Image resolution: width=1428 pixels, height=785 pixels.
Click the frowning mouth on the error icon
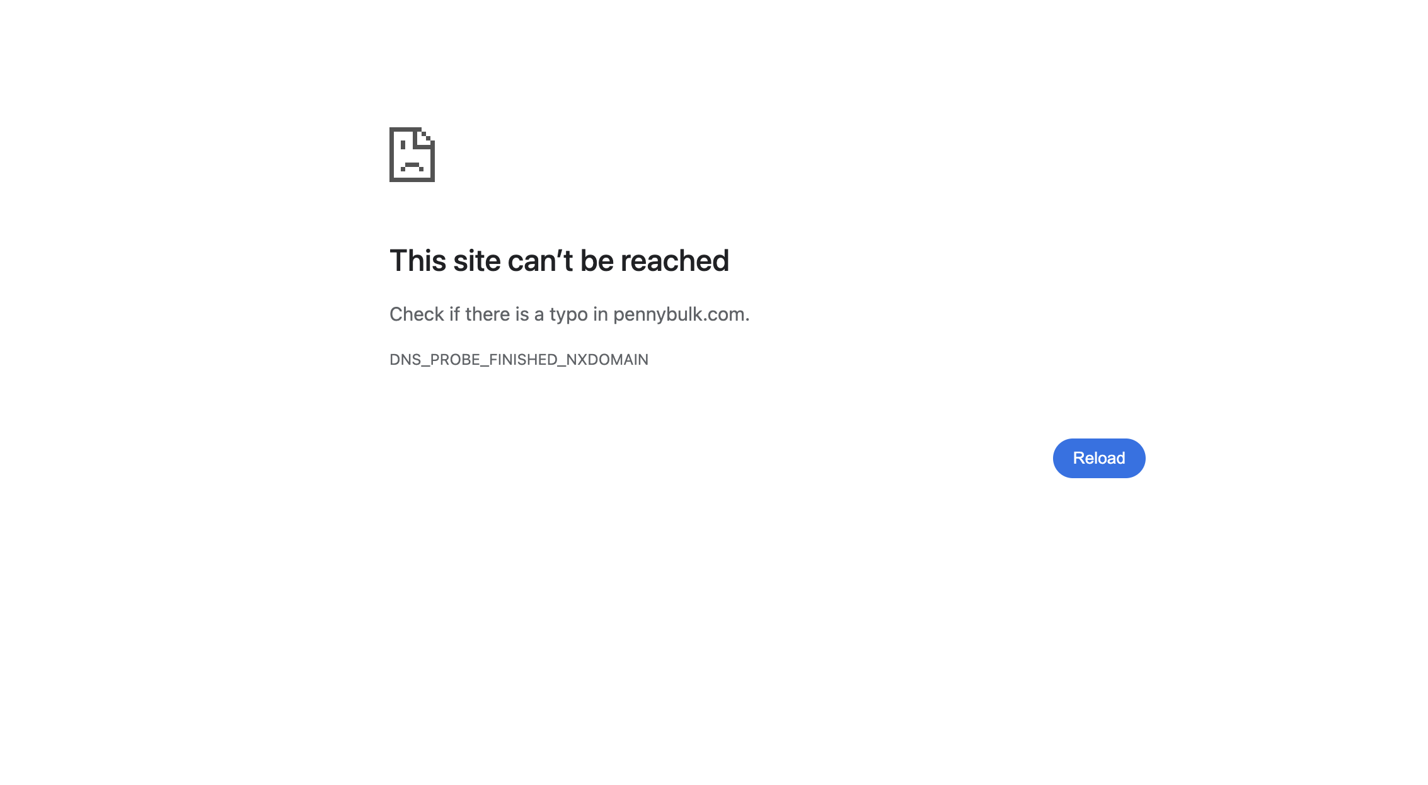[412, 167]
